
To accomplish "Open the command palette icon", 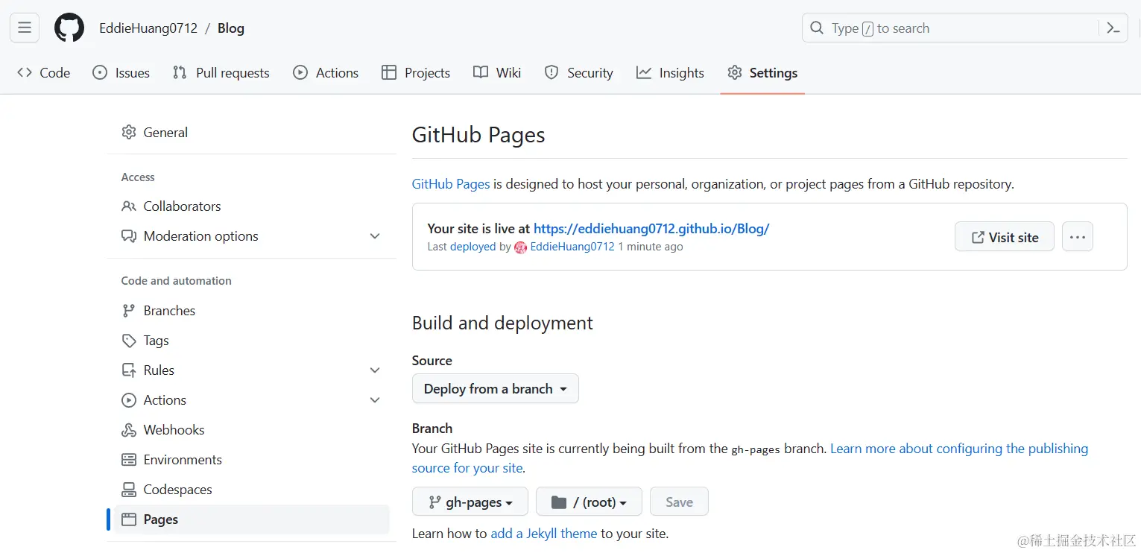I will [1113, 28].
